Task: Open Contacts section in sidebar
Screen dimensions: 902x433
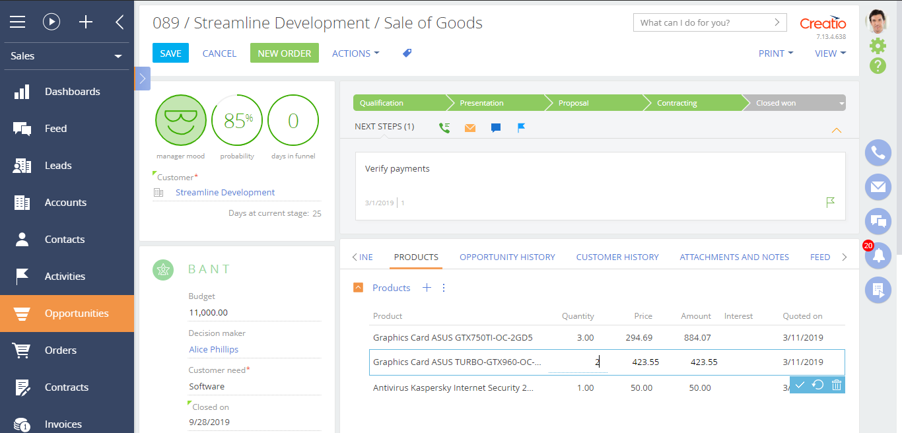Action: tap(67, 240)
